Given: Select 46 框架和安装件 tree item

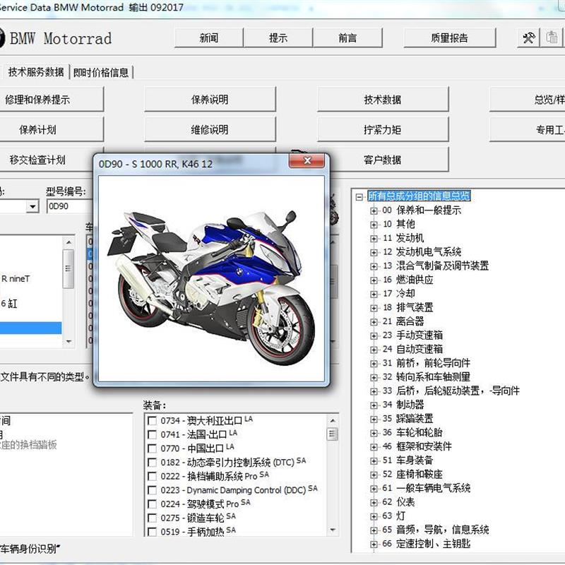Looking at the screenshot, I should pyautogui.click(x=417, y=446).
